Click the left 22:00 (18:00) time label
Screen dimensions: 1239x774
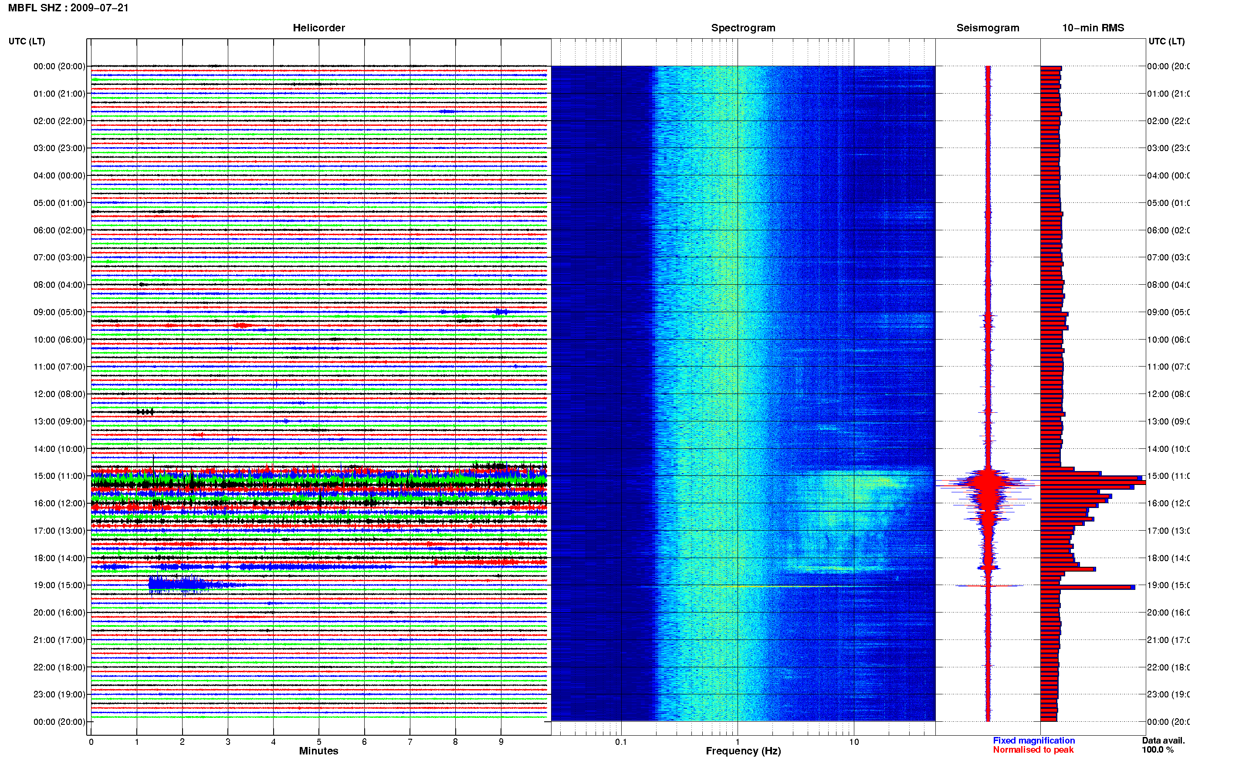tap(59, 667)
